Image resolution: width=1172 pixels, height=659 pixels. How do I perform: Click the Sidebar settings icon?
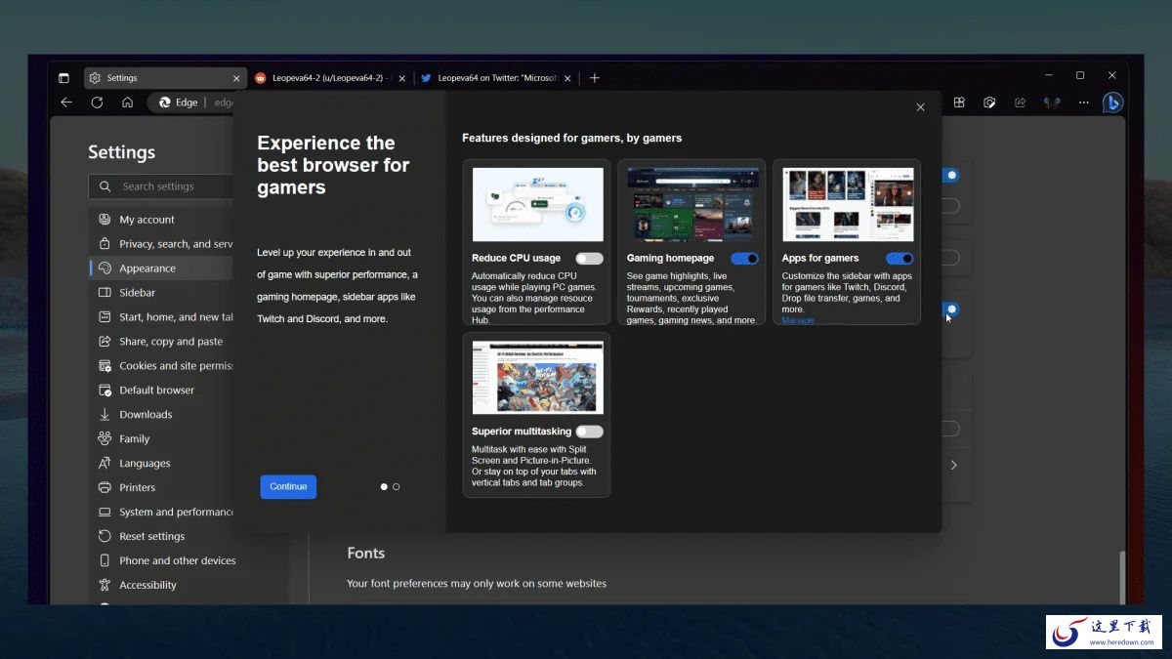[x=105, y=293]
